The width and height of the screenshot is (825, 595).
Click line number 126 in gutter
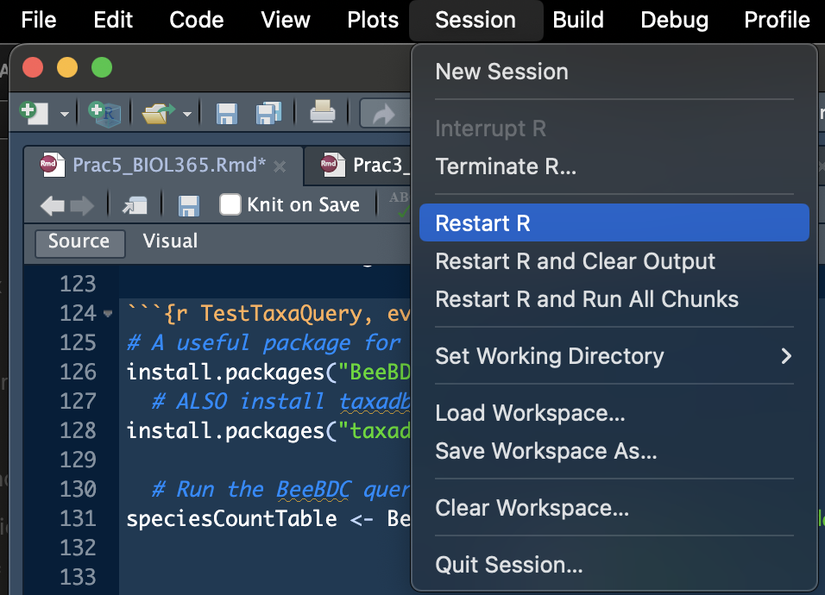78,373
